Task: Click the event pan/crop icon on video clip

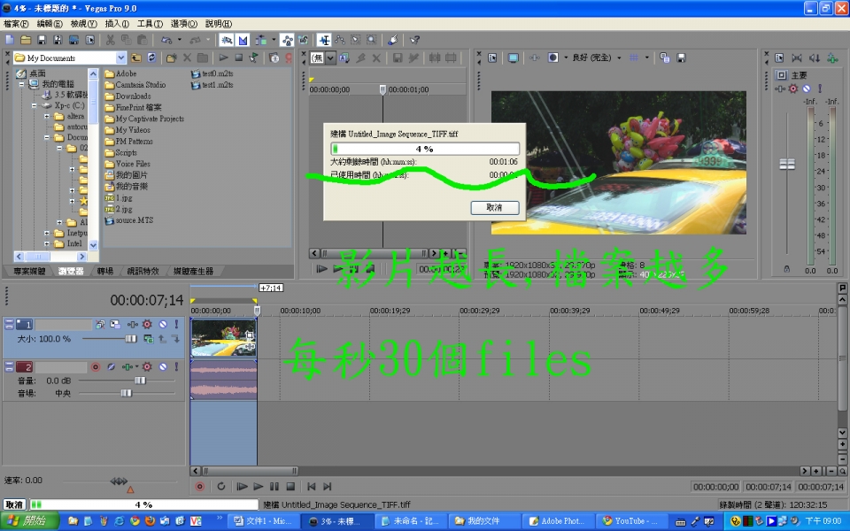Action: click(250, 335)
